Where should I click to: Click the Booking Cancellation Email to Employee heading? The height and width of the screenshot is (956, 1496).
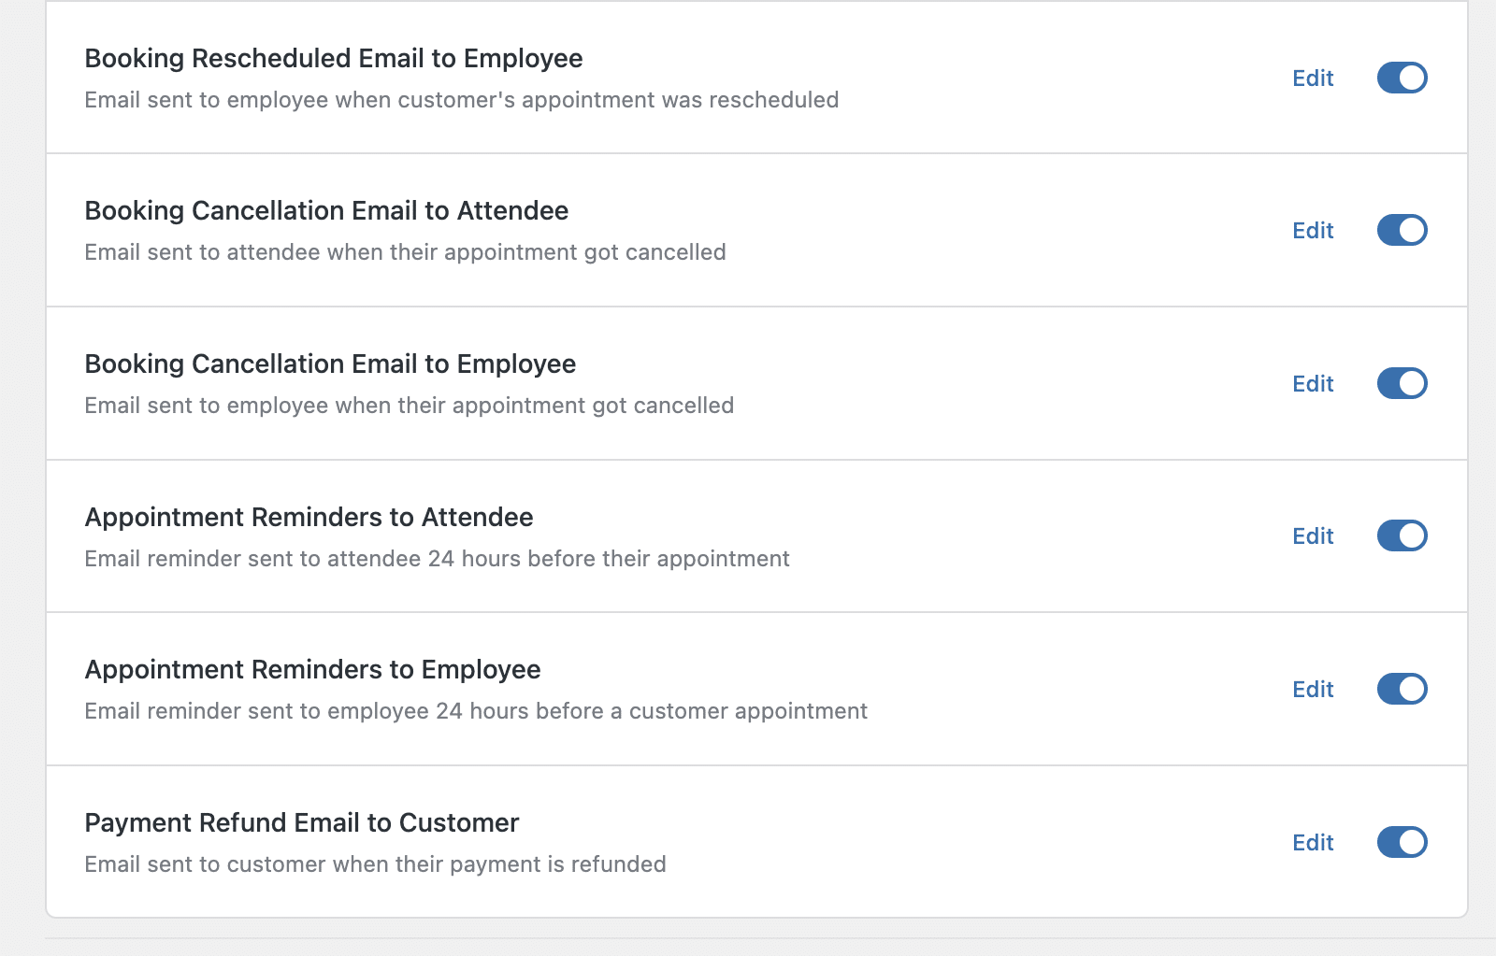tap(330, 364)
